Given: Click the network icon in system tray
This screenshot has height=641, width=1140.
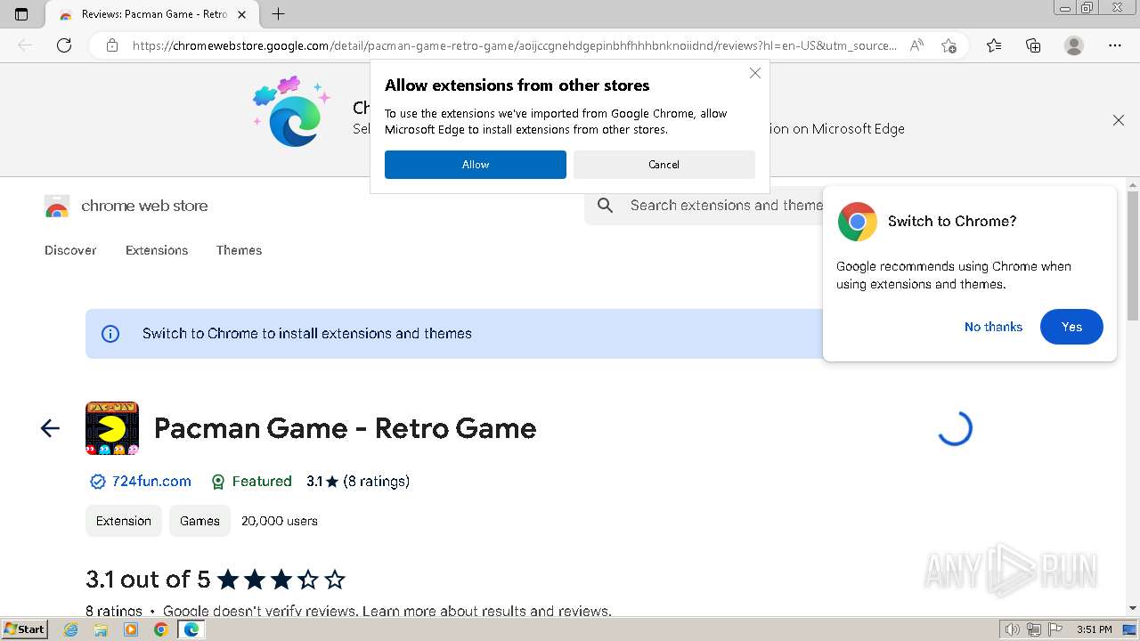Looking at the screenshot, I should [x=1034, y=629].
